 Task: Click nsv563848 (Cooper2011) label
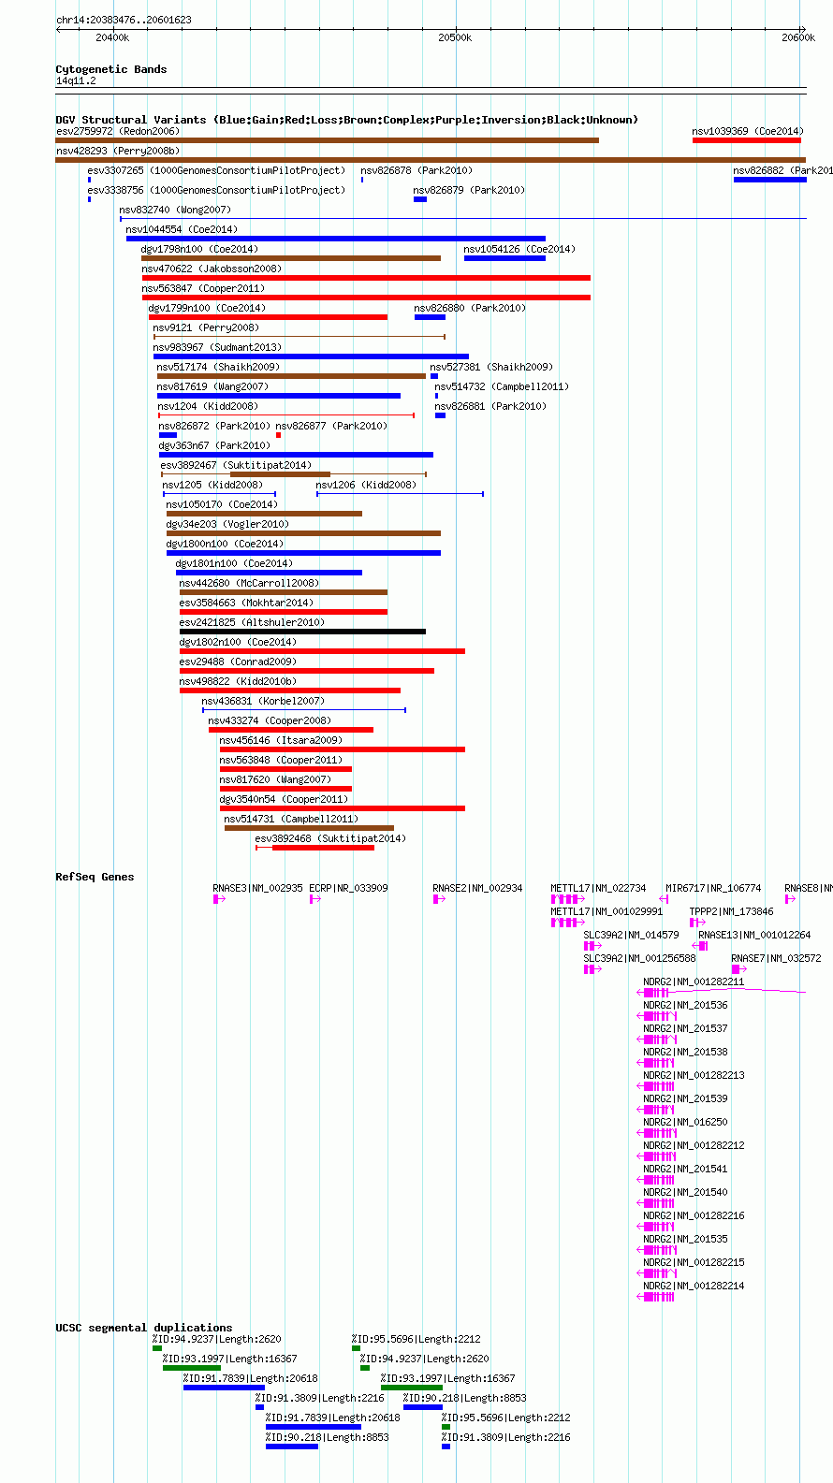click(x=281, y=760)
